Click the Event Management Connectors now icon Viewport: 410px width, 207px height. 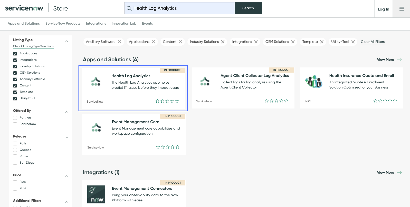(x=96, y=194)
